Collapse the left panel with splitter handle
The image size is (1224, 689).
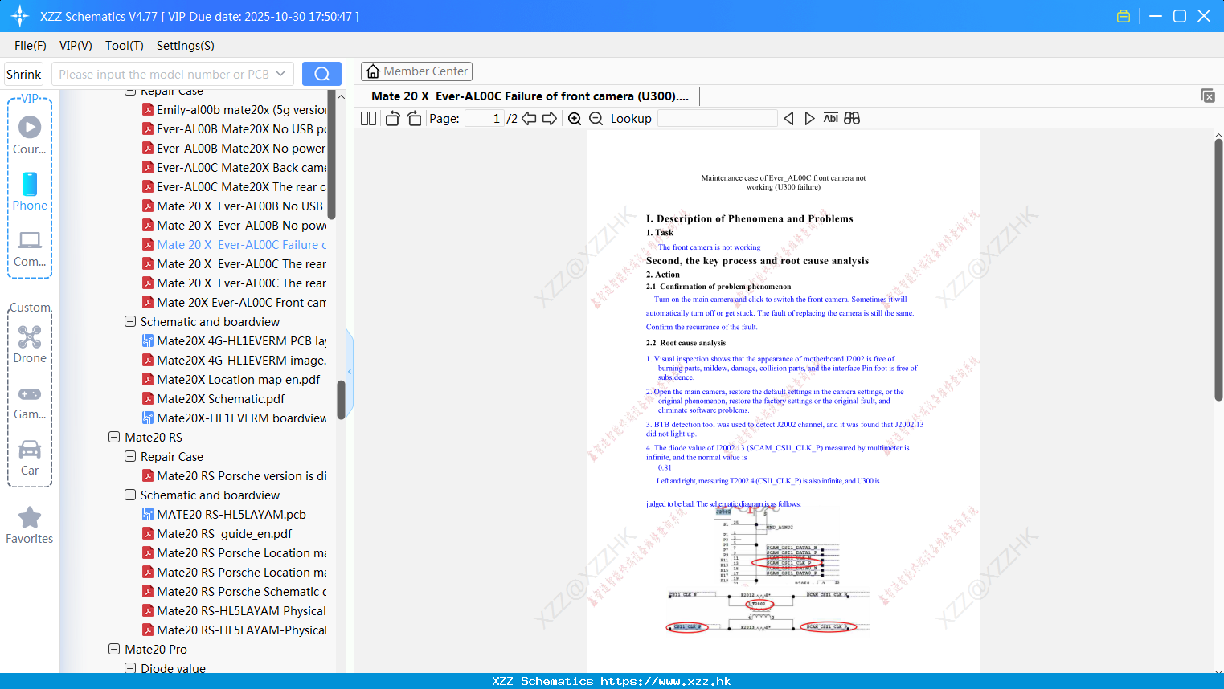click(x=350, y=371)
